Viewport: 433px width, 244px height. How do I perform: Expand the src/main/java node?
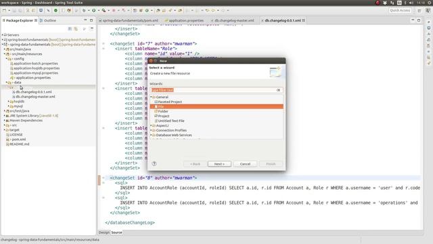[x=5, y=49]
